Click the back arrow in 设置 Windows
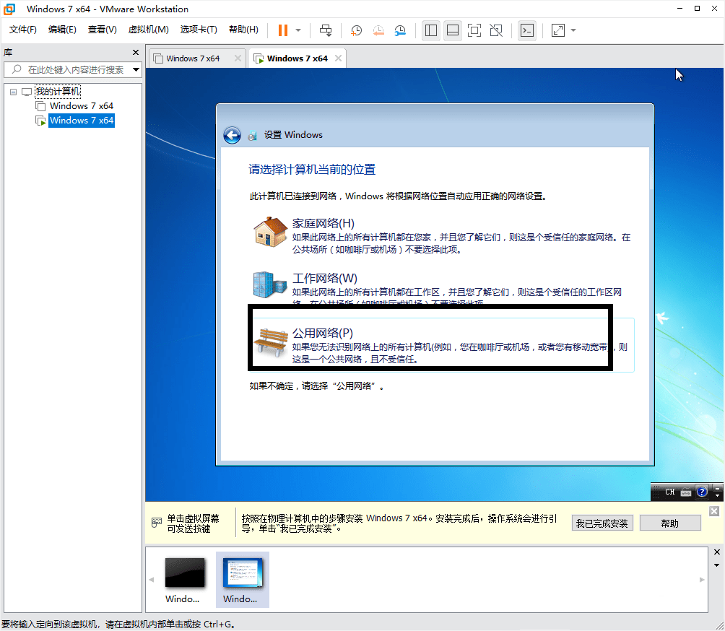The height and width of the screenshot is (631, 725). tap(232, 135)
